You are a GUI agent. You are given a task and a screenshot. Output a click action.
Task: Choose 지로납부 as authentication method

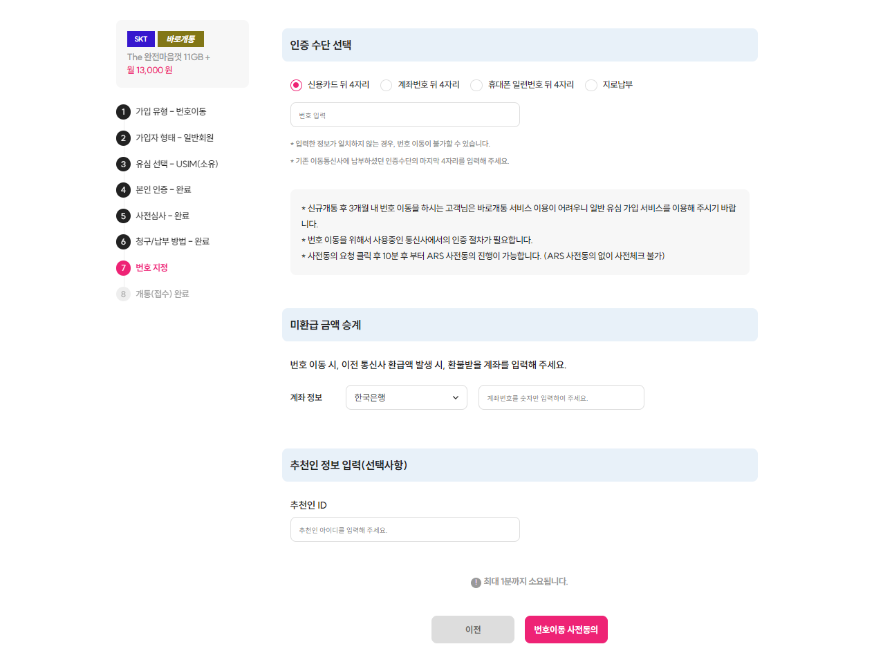tap(591, 85)
